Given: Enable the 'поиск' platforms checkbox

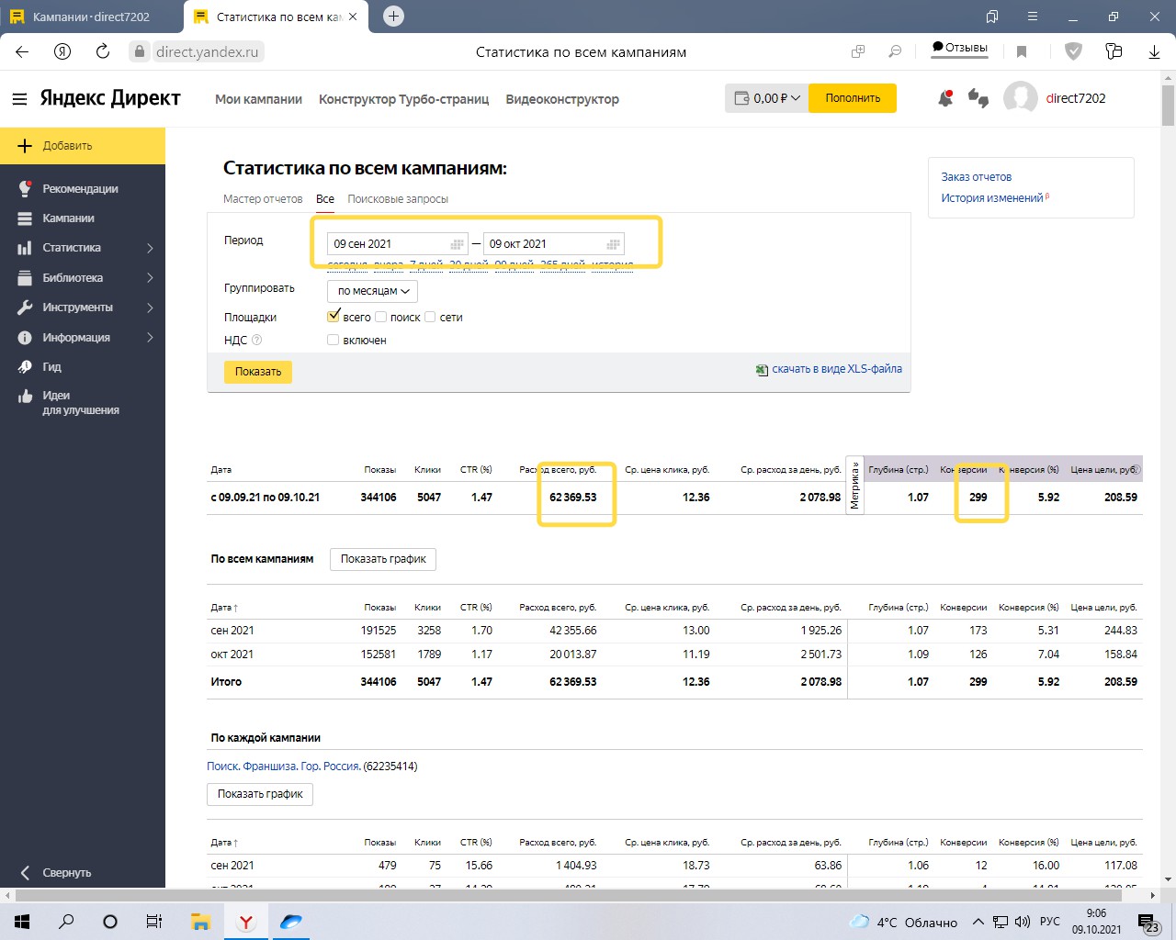Looking at the screenshot, I should (x=381, y=317).
